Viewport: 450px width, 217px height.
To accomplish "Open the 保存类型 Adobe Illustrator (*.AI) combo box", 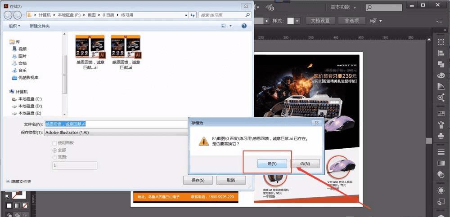I will point(116,133).
